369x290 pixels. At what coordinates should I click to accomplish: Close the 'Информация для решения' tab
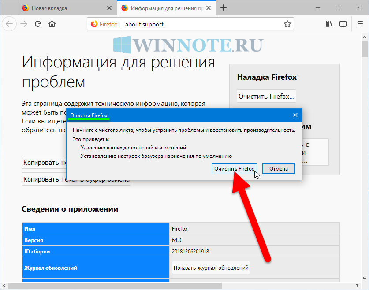pyautogui.click(x=208, y=8)
